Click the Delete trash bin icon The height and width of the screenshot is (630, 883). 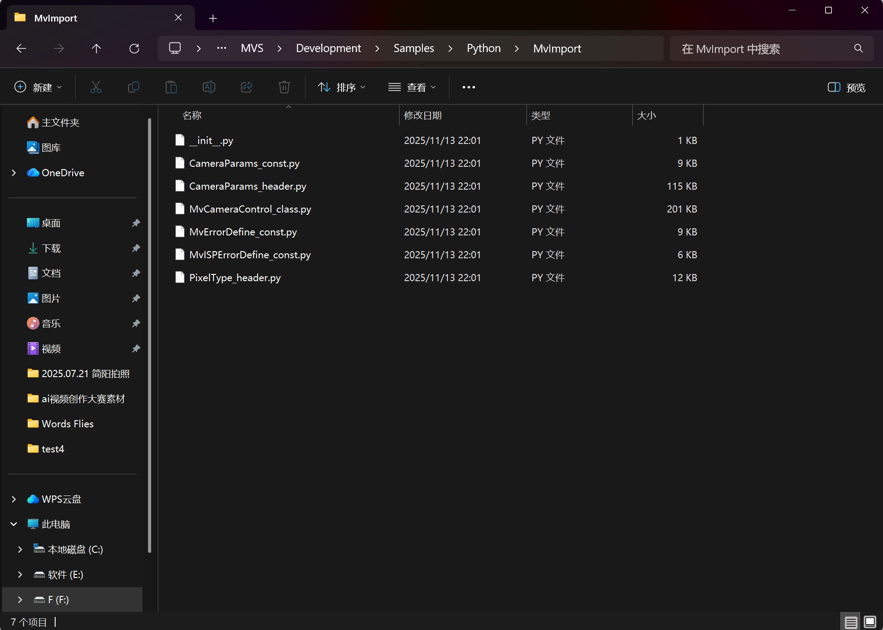(x=284, y=87)
